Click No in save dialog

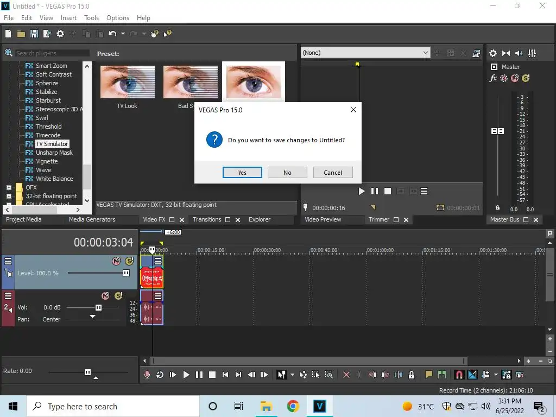pos(287,173)
